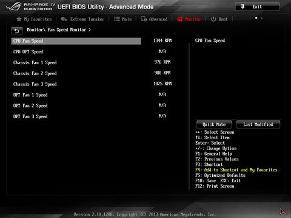Click the F2: Previous Values hint

coord(217,159)
